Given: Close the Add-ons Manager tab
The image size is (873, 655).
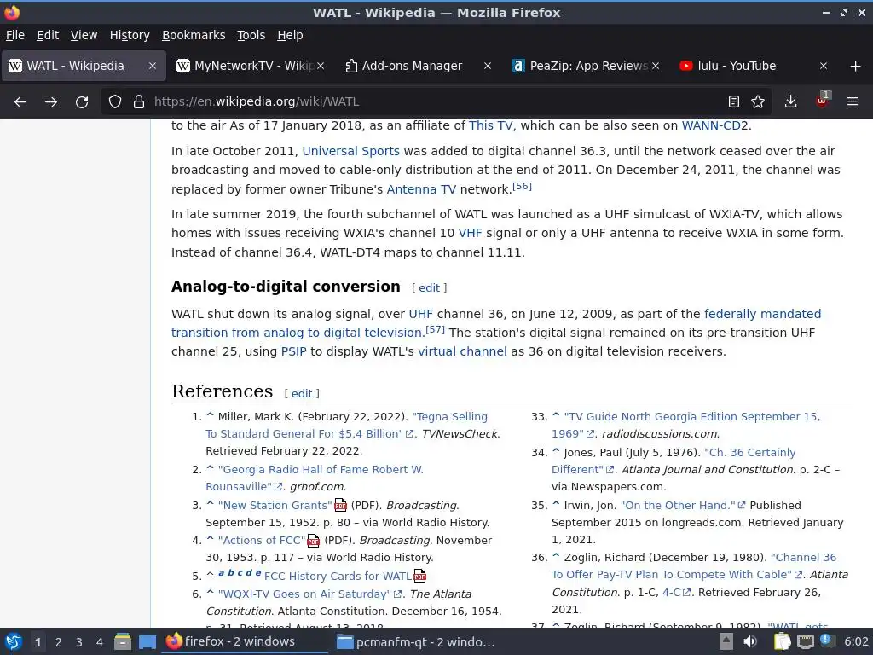Looking at the screenshot, I should pyautogui.click(x=488, y=66).
